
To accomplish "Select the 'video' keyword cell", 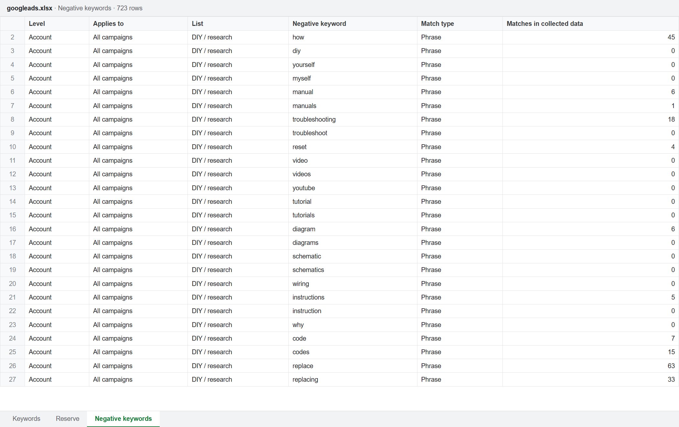I will click(x=353, y=160).
